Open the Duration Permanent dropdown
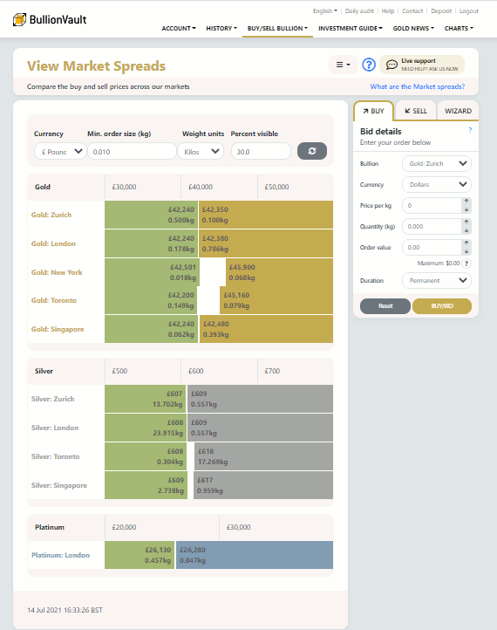The height and width of the screenshot is (630, 497). 436,280
